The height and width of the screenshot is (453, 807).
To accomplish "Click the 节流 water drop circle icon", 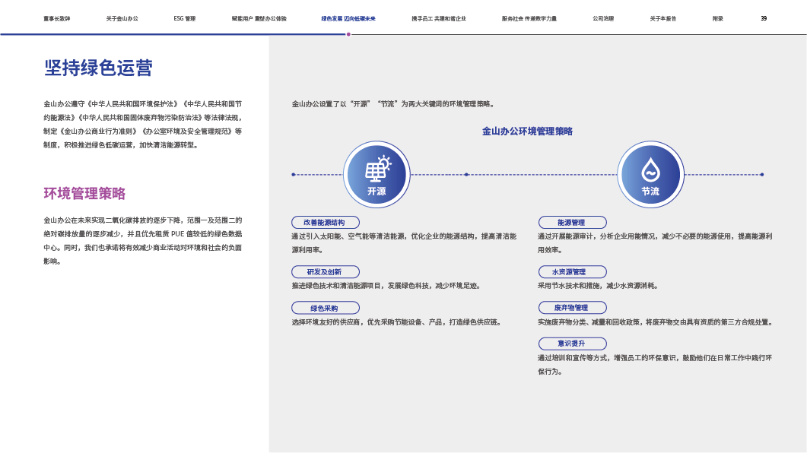I will 650,174.
